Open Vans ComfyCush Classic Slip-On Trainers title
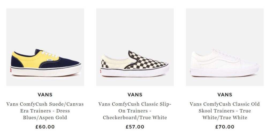274x140 pixels. pos(135,111)
